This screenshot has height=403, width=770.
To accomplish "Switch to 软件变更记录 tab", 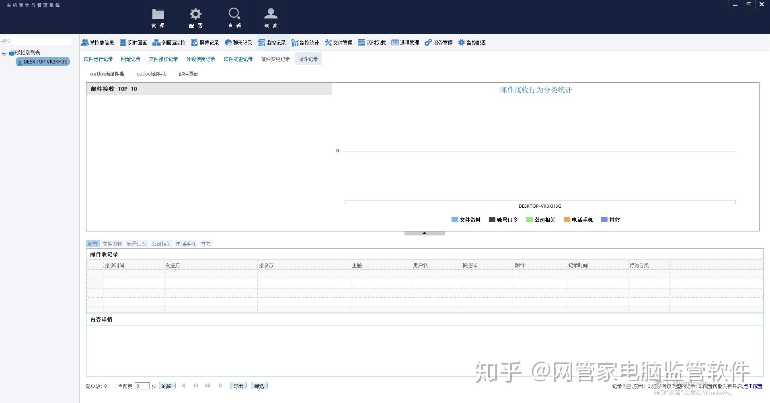I will 238,59.
